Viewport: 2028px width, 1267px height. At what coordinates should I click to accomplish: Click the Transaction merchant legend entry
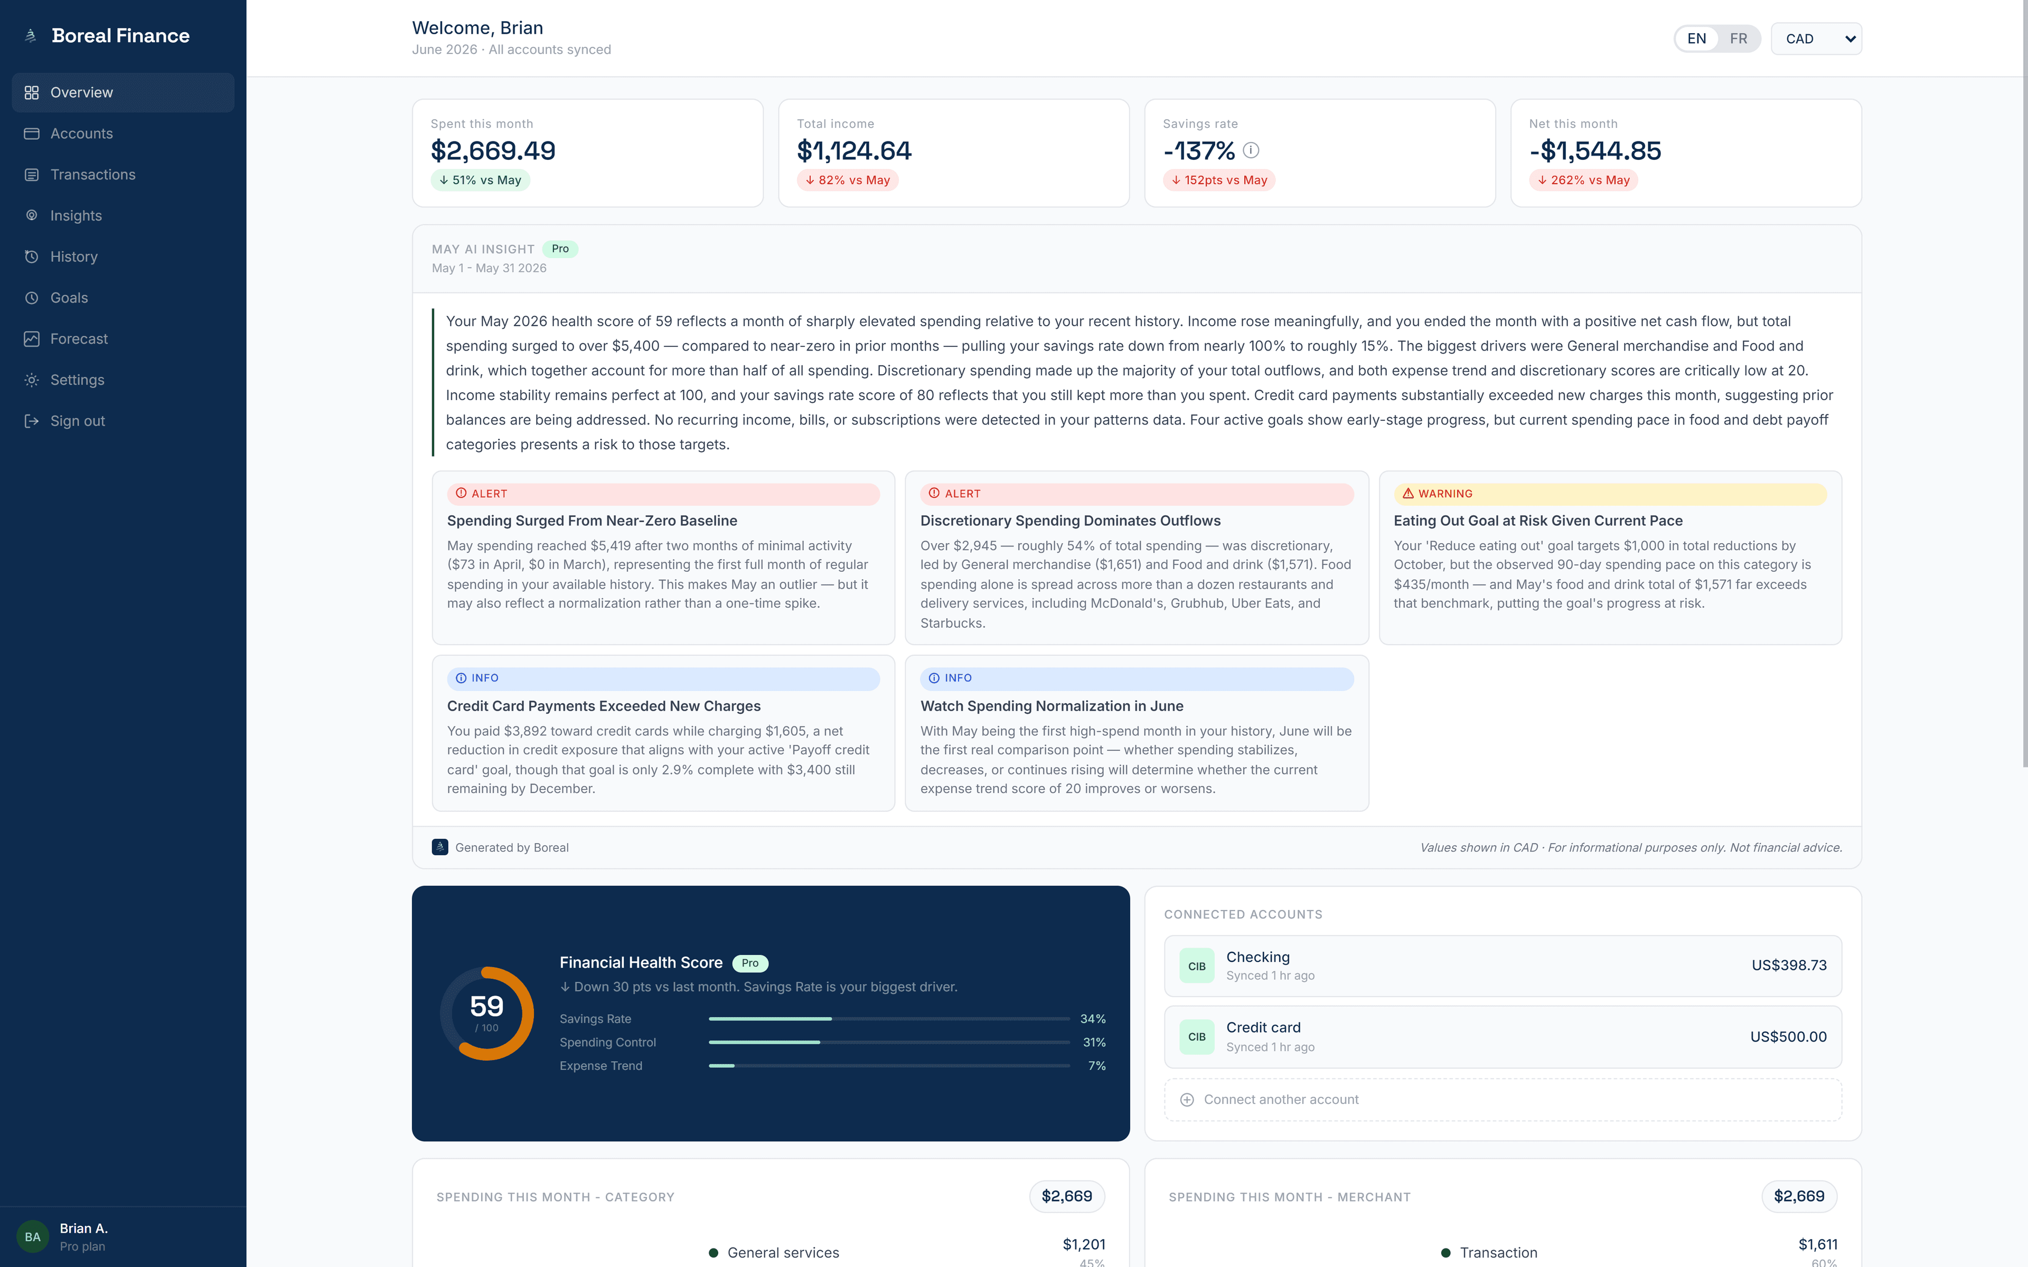tap(1489, 1253)
